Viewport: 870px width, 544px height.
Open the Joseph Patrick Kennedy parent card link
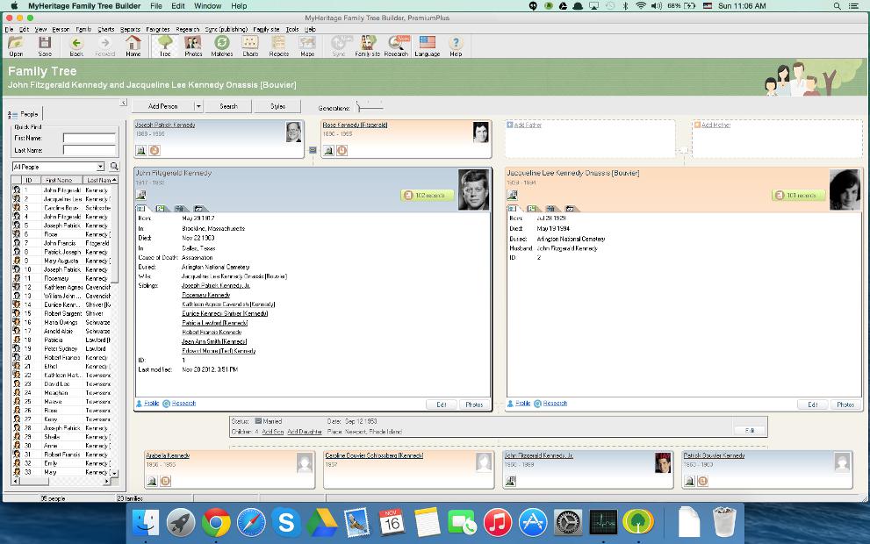click(165, 125)
